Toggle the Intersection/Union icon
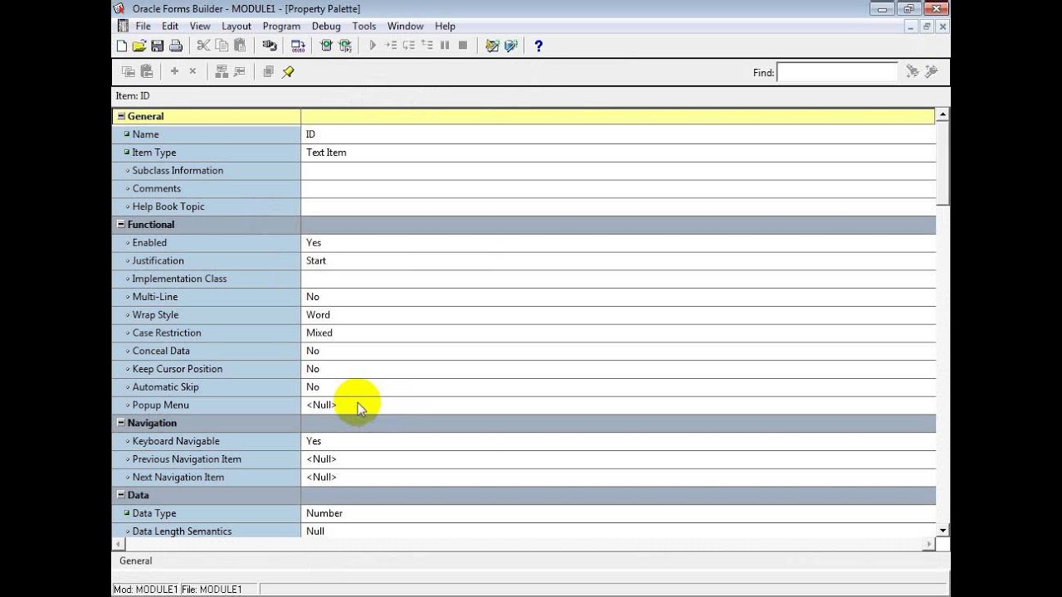This screenshot has height=597, width=1062. pos(268,72)
